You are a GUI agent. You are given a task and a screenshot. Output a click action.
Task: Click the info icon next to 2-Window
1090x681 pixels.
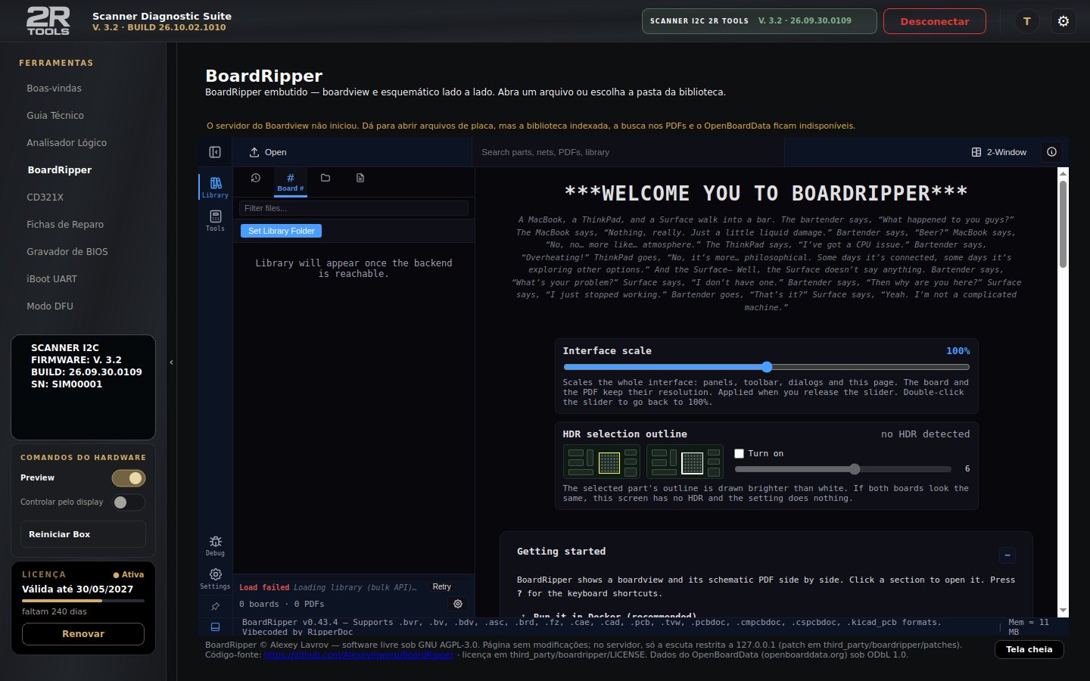(x=1051, y=152)
